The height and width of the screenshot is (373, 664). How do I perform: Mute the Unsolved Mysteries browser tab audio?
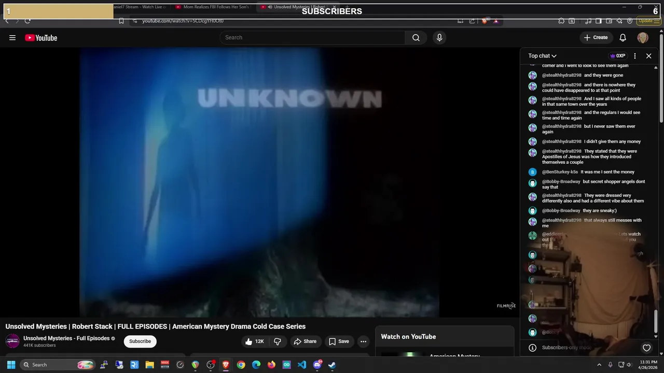270,7
